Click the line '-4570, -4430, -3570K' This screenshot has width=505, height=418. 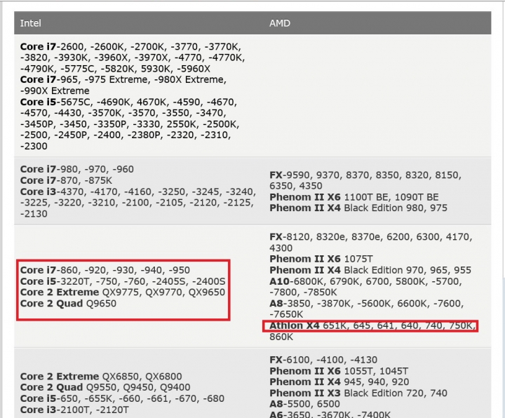(x=123, y=113)
